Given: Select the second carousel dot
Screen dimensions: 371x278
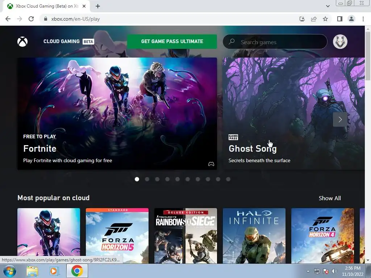Looking at the screenshot, I should 147,179.
